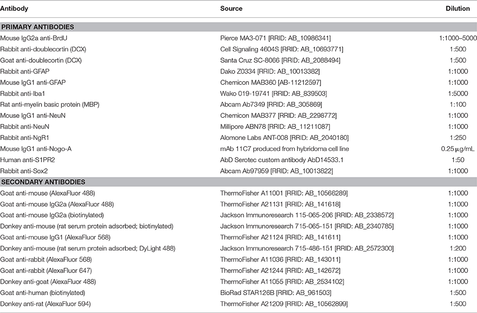The width and height of the screenshot is (477, 313).
Task: Select Donkey anti-goat (AlexaFluor 488) cell
Action: coord(48,282)
